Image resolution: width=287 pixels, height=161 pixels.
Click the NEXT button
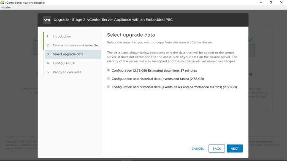point(235,149)
